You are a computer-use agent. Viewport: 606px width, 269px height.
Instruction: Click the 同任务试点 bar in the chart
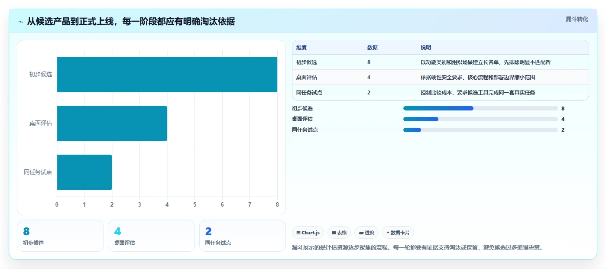(x=84, y=172)
